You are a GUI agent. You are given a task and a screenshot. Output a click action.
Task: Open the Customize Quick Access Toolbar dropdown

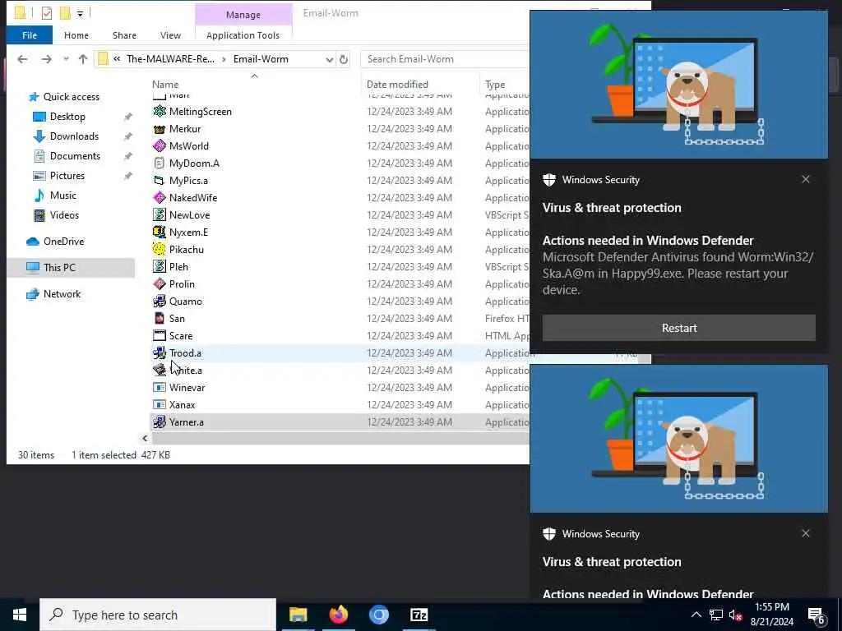click(x=80, y=13)
